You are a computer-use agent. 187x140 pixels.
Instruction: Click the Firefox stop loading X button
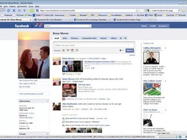pyautogui.click(x=14, y=10)
